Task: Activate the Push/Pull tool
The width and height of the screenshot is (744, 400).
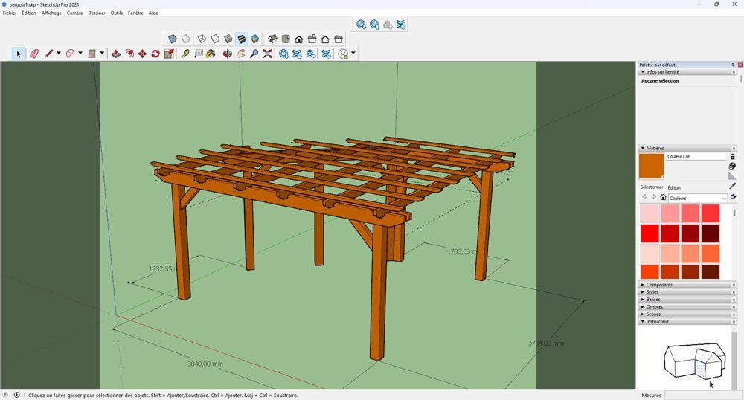Action: pos(115,54)
